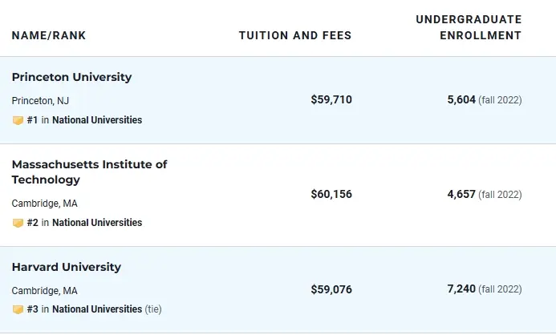Viewport: 556px width, 335px height.
Task: Click Princeton's 5,604 enrollment figure
Action: pyautogui.click(x=461, y=100)
